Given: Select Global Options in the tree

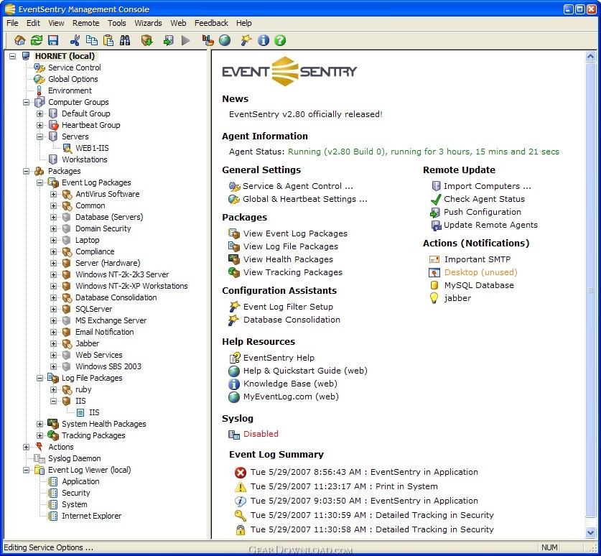Looking at the screenshot, I should 73,79.
